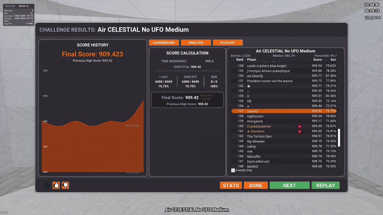
Task: Watch the Replay
Action: tap(325, 185)
